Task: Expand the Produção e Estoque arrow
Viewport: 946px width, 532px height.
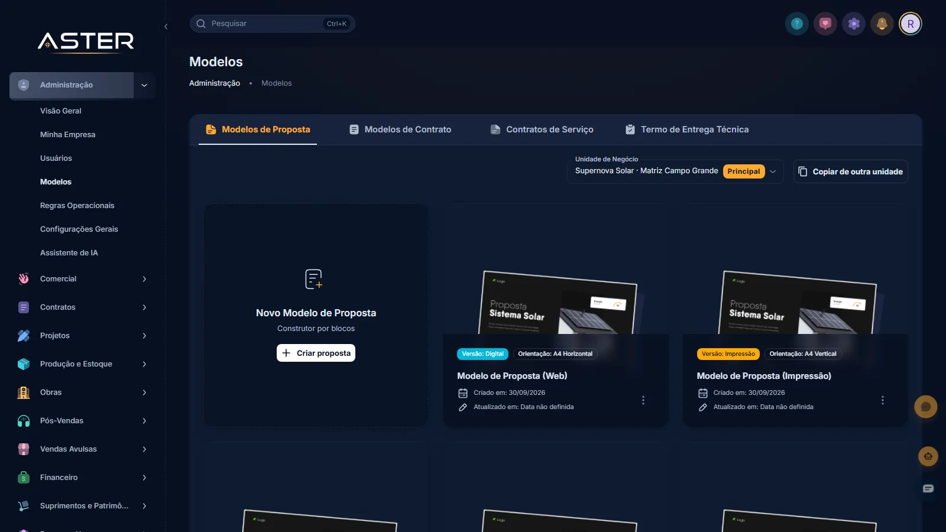Action: [x=144, y=364]
